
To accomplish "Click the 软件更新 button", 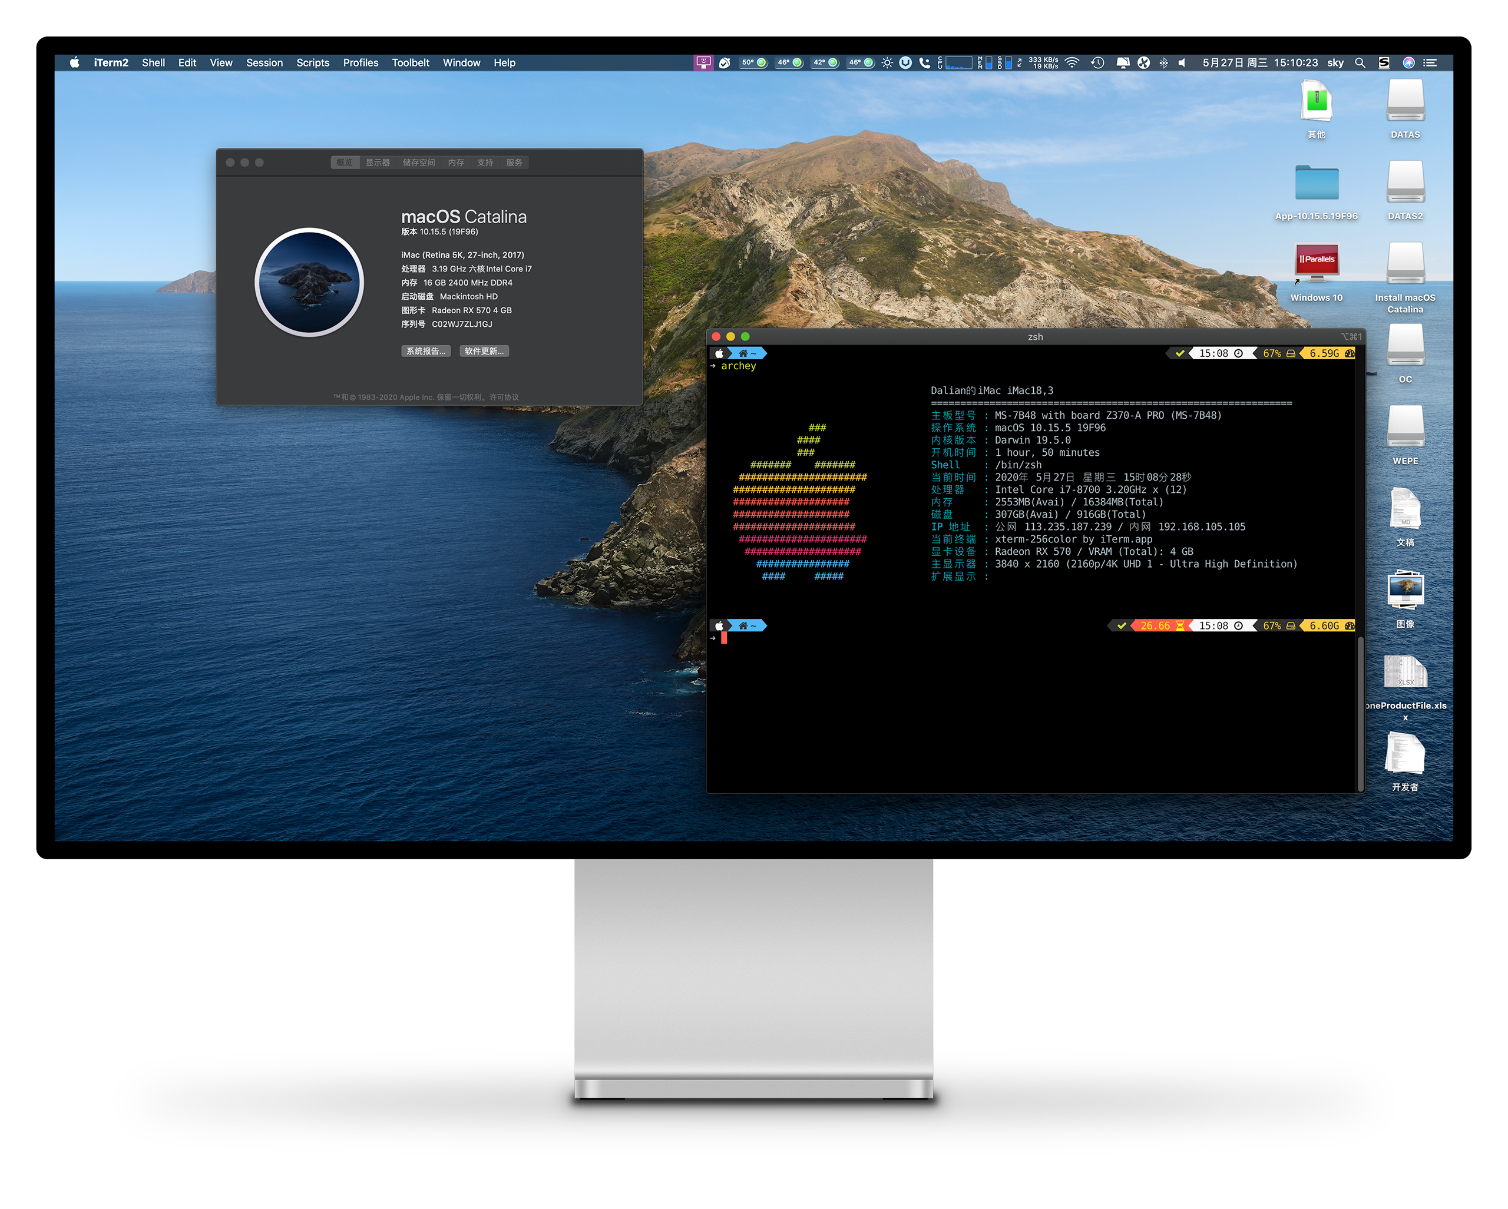I will click(484, 351).
